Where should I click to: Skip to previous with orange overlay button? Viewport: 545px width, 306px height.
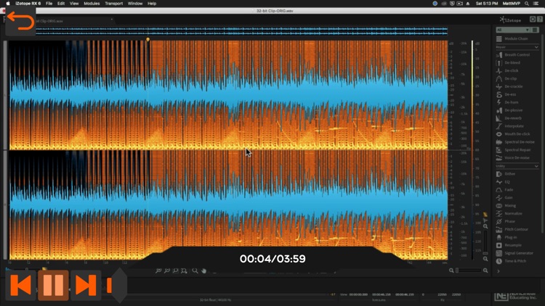point(21,285)
